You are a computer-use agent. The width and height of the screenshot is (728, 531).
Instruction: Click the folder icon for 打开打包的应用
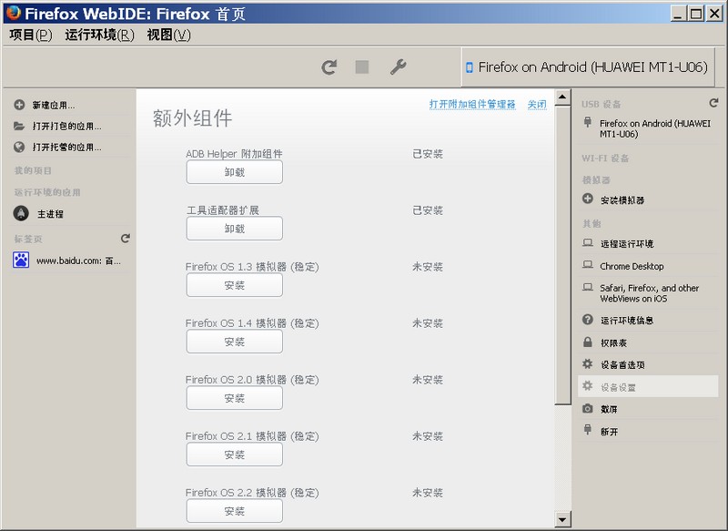19,126
